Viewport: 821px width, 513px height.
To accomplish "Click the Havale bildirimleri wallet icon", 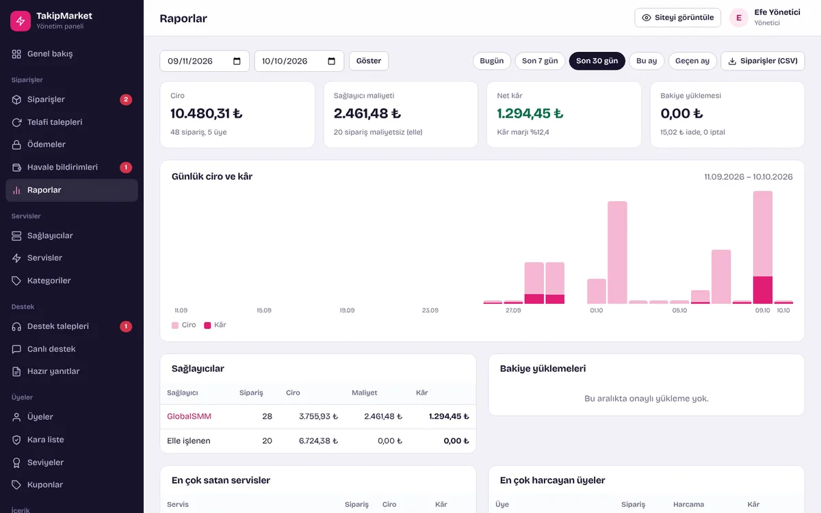I will coord(17,168).
